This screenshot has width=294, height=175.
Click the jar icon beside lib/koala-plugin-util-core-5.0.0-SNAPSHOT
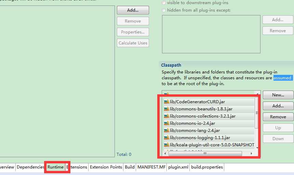pos(166,145)
